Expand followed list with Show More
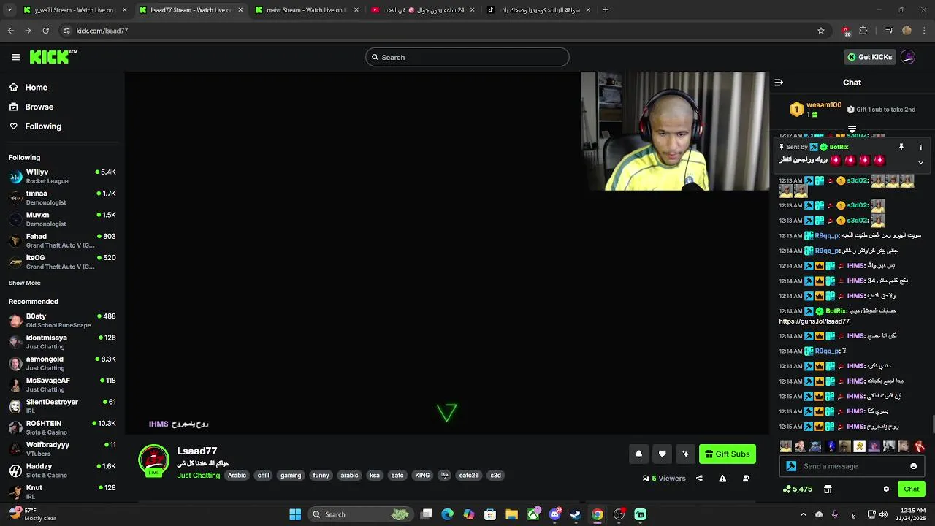This screenshot has width=935, height=526. point(25,283)
